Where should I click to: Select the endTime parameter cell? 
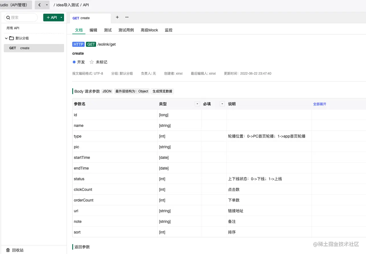(81, 168)
